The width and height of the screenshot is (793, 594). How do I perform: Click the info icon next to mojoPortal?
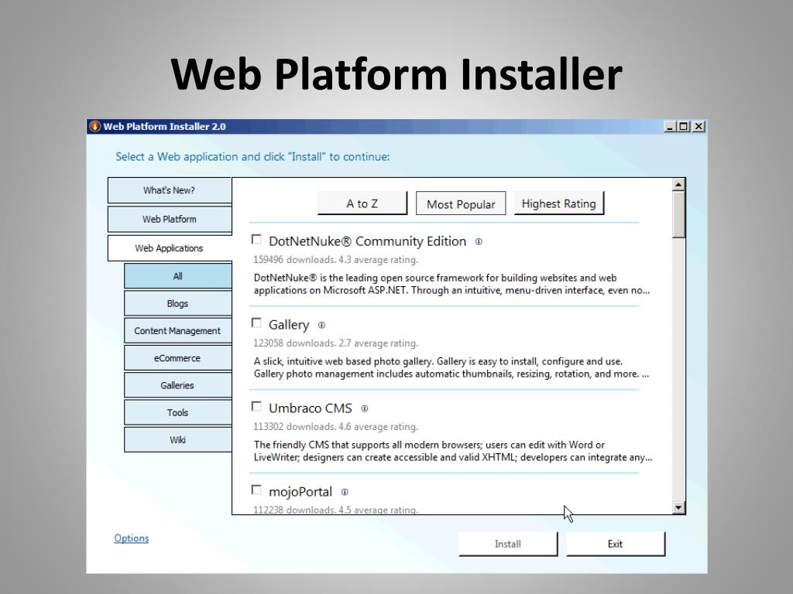click(345, 492)
